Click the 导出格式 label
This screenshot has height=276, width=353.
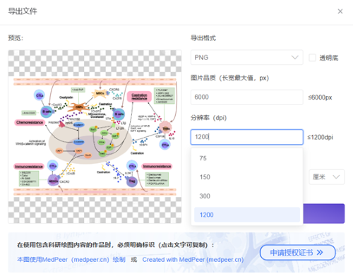pyautogui.click(x=203, y=38)
